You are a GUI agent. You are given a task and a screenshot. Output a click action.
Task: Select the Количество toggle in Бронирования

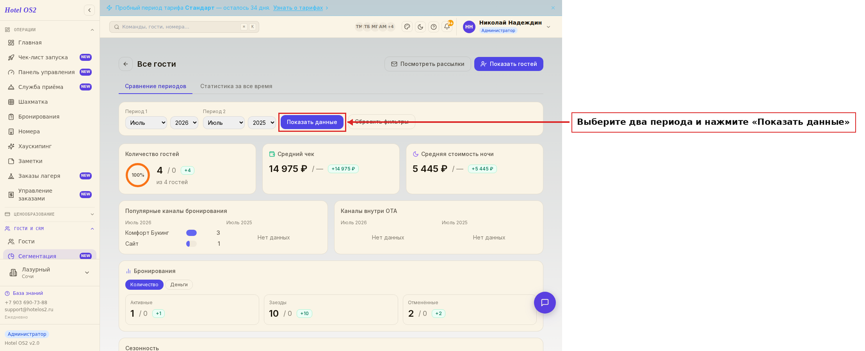(x=144, y=285)
